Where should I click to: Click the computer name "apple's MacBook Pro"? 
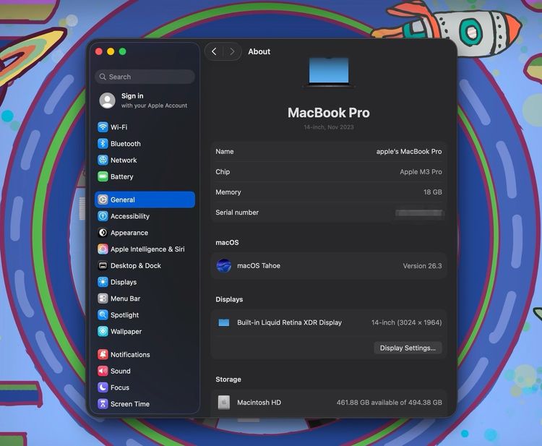409,151
